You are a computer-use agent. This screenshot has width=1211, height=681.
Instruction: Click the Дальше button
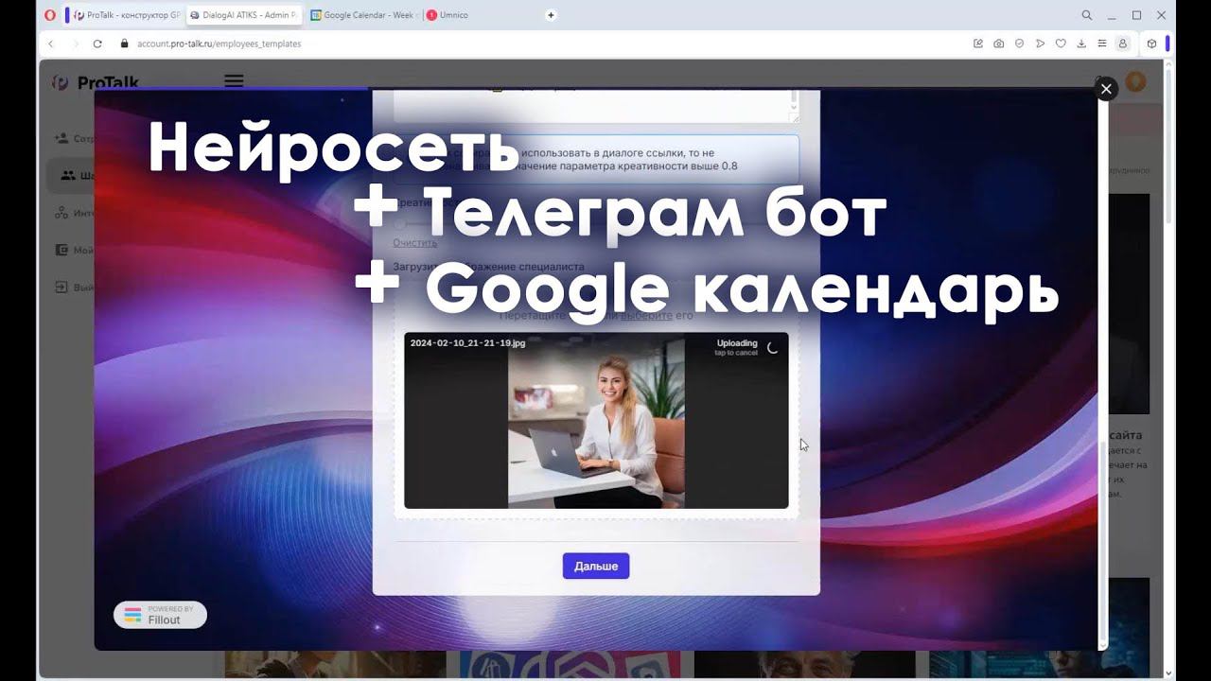[596, 566]
